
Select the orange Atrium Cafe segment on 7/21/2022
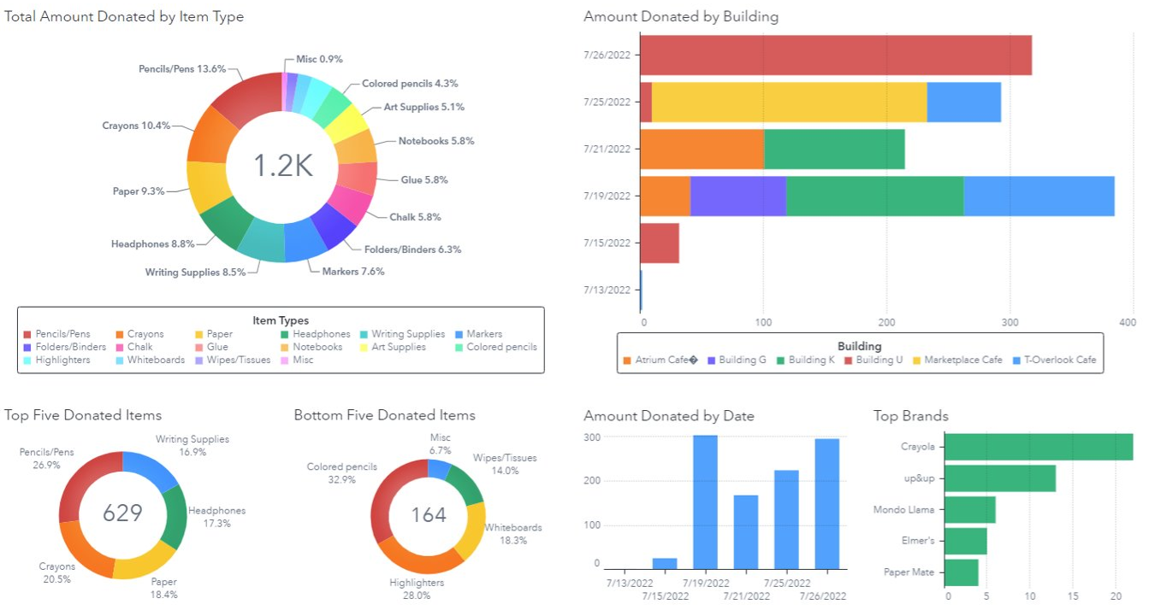702,150
